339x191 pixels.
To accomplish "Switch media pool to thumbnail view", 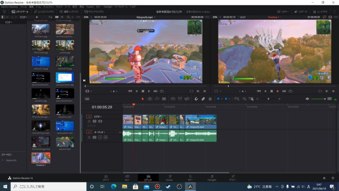I will 57,17.
